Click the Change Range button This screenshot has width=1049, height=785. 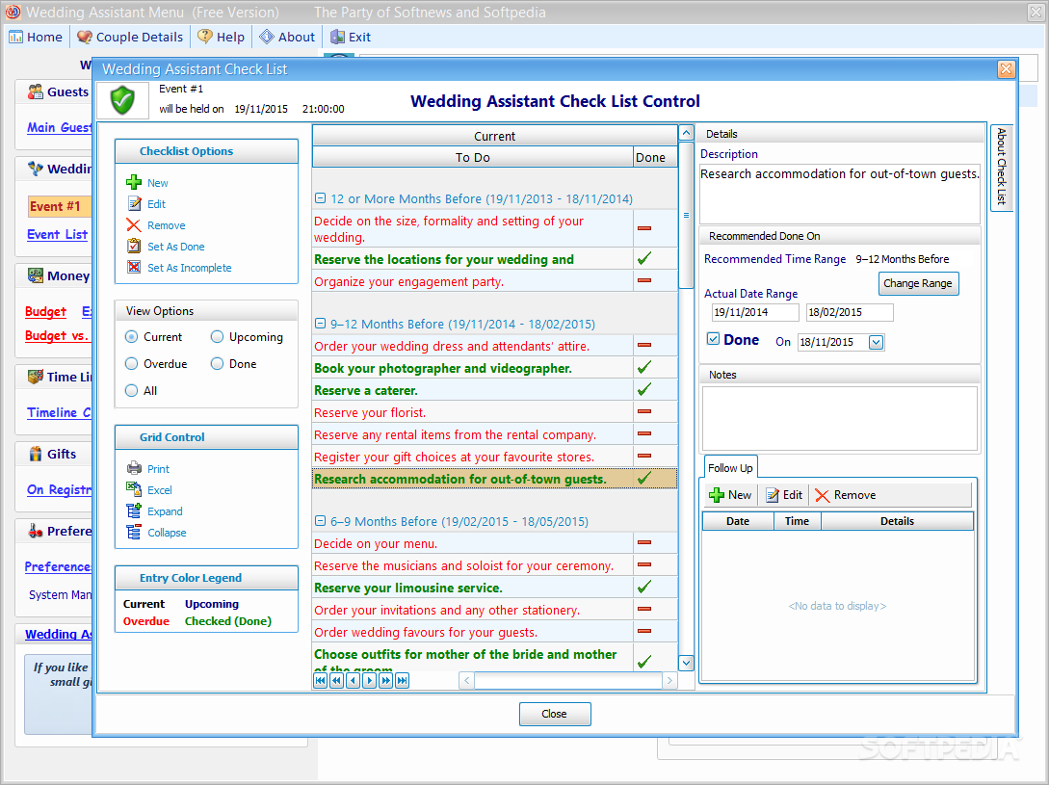click(918, 283)
